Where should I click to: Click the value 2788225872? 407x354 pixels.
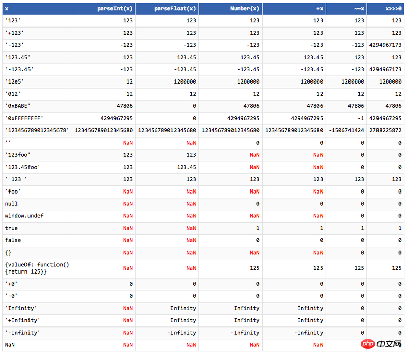386,130
